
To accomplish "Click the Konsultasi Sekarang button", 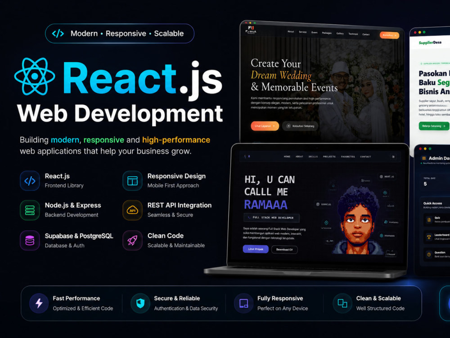I will pyautogui.click(x=300, y=126).
